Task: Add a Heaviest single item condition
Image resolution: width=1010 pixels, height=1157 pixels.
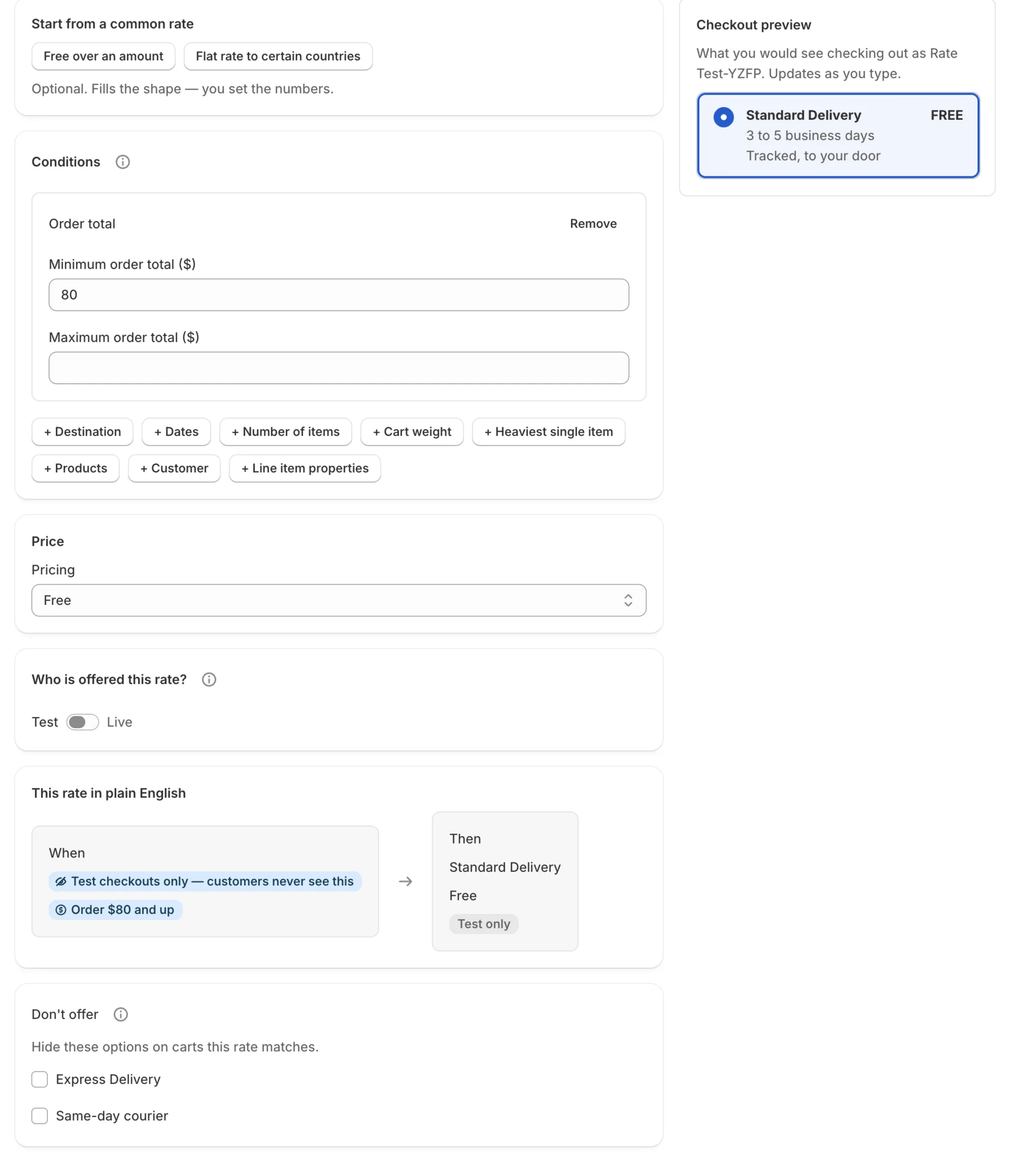Action: pos(549,432)
